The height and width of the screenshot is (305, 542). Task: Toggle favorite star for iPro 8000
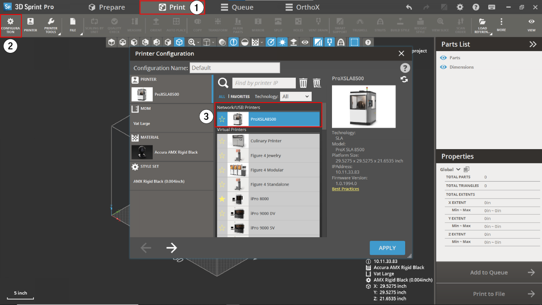pyautogui.click(x=222, y=199)
